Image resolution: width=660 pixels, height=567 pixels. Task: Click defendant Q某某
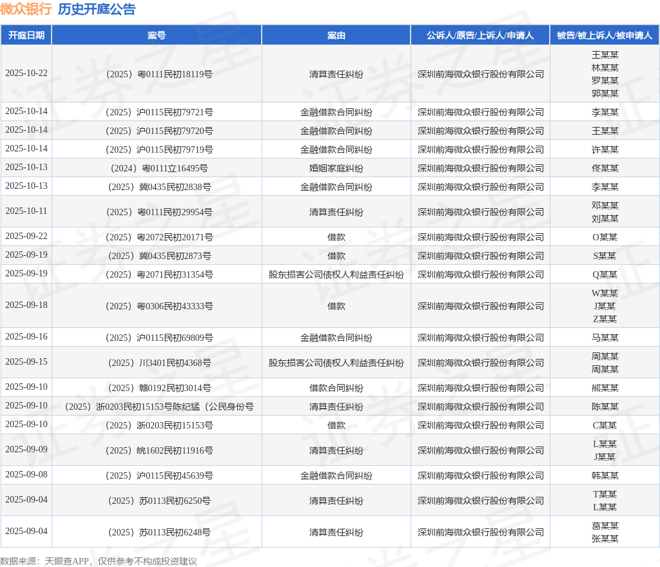(x=605, y=274)
